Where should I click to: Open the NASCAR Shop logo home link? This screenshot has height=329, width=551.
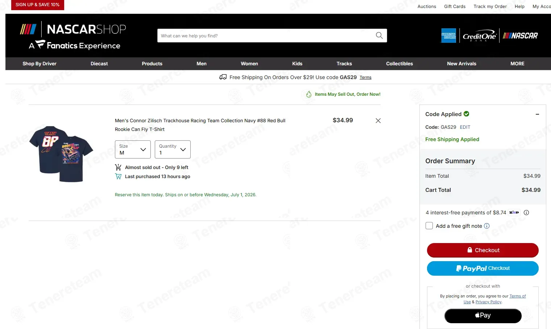click(73, 36)
